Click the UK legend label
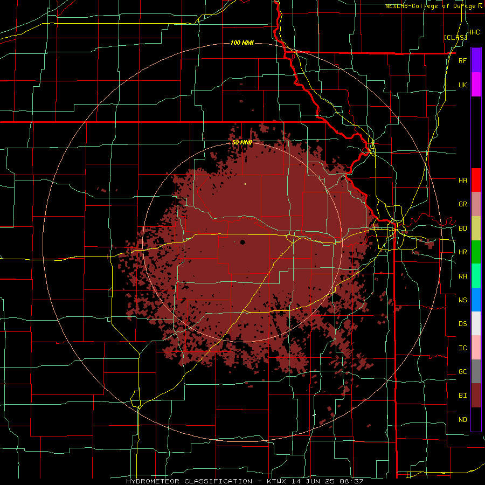The image size is (485, 485). point(462,85)
